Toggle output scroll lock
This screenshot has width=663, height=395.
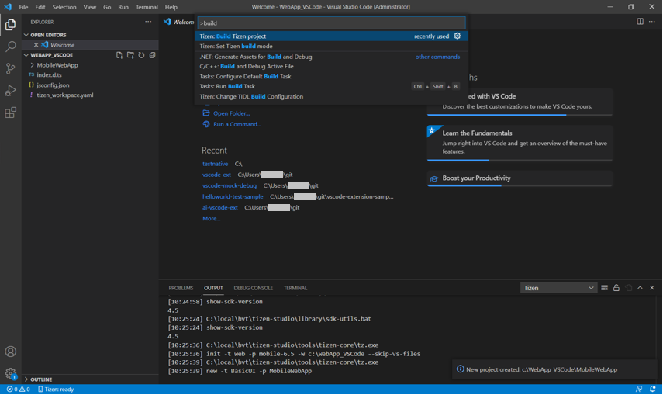[616, 288]
